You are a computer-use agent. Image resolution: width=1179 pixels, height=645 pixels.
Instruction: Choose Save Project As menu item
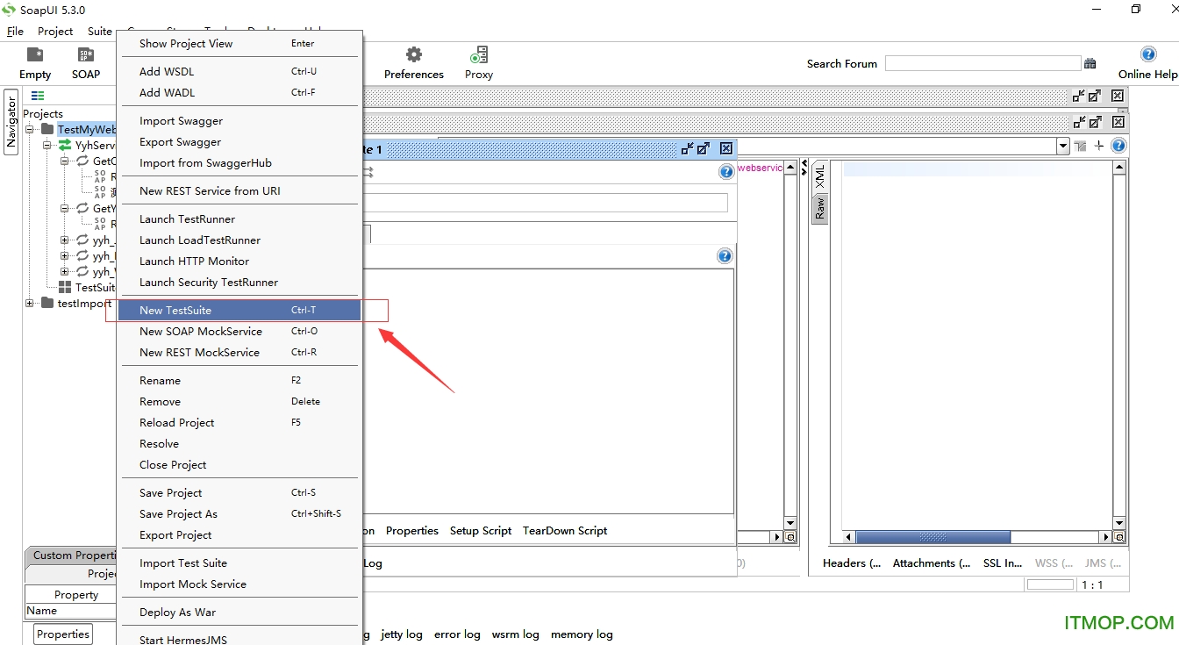[239, 513]
